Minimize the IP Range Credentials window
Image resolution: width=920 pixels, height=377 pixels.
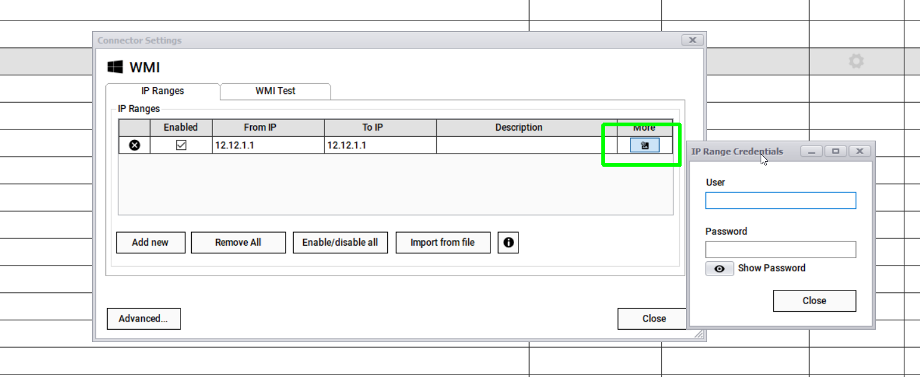(x=811, y=151)
